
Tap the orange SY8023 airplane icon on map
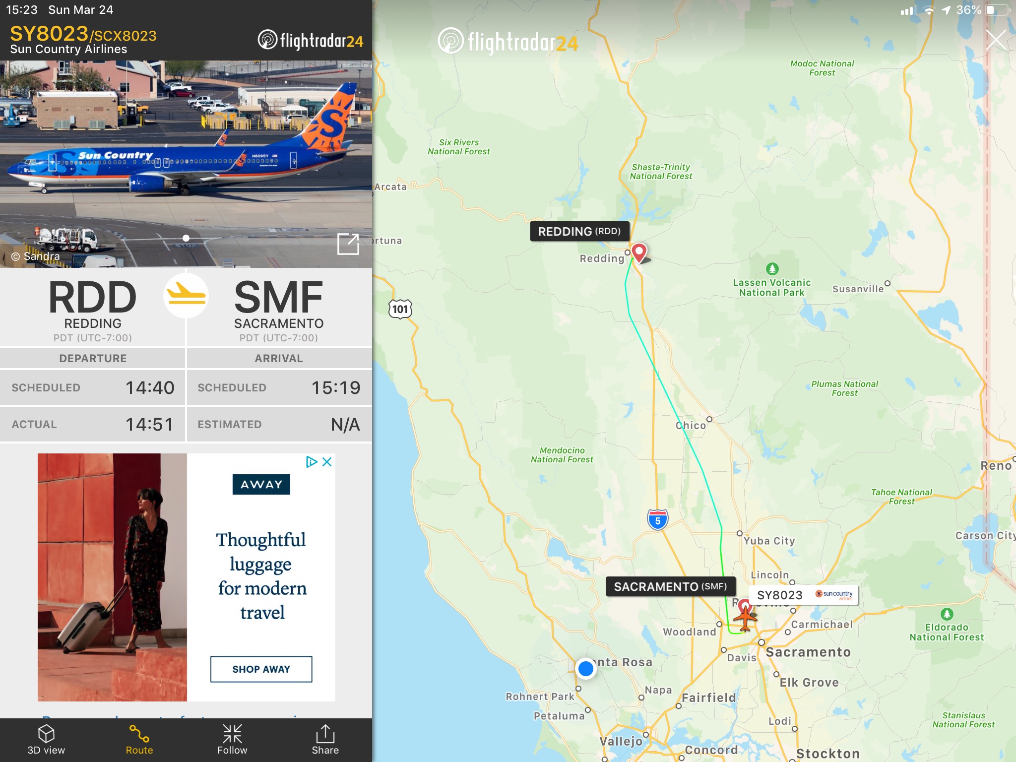(x=745, y=617)
